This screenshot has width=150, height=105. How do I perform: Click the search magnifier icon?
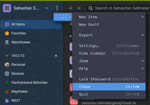click(x=91, y=8)
